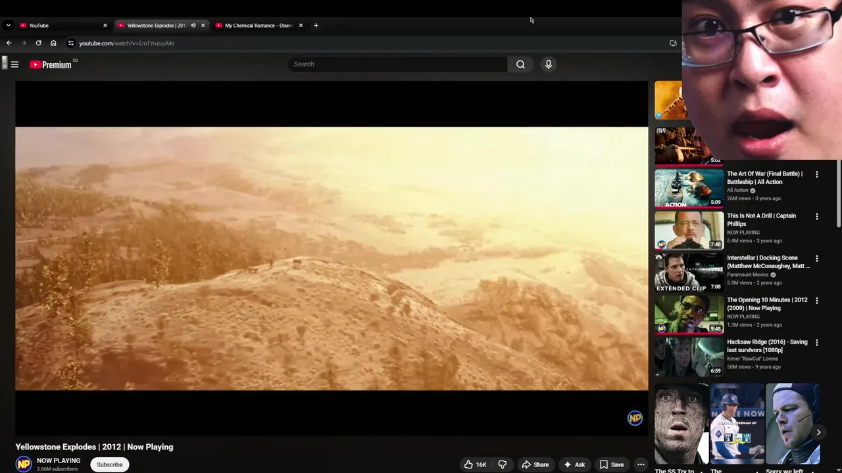Screen dimensions: 842x473
Task: Switch to the My Chemical Romance tab
Action: point(258,25)
